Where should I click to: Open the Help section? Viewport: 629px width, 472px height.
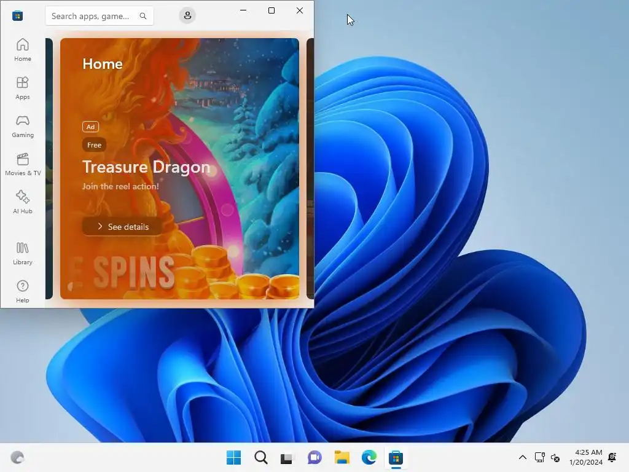pos(23,292)
